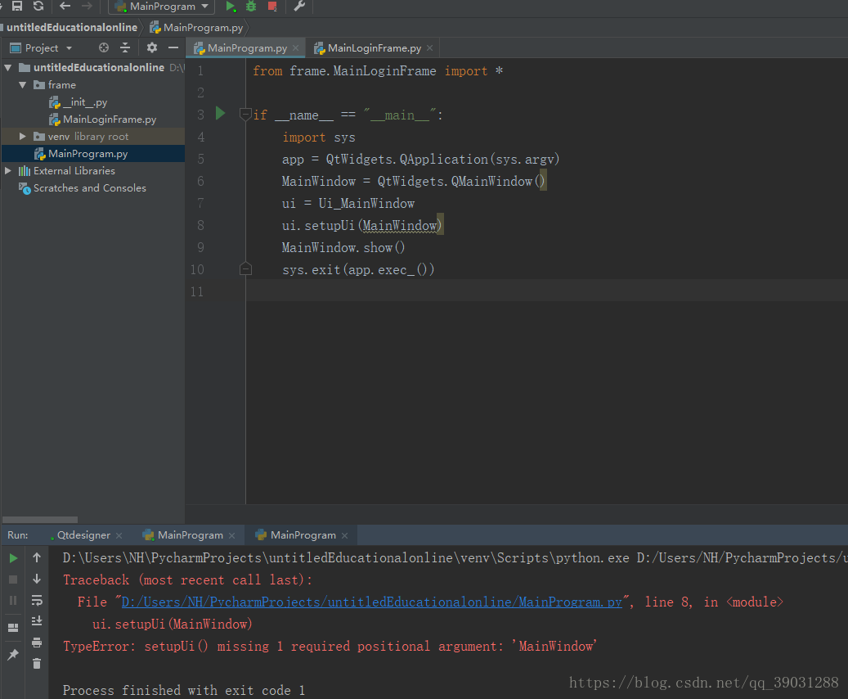
Task: Select __init__.py in the project tree
Action: tap(79, 102)
